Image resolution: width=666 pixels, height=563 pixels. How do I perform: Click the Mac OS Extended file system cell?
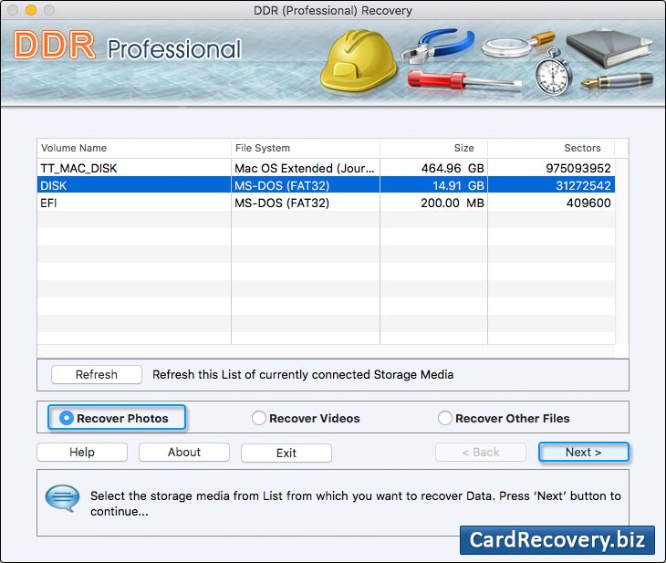[306, 168]
